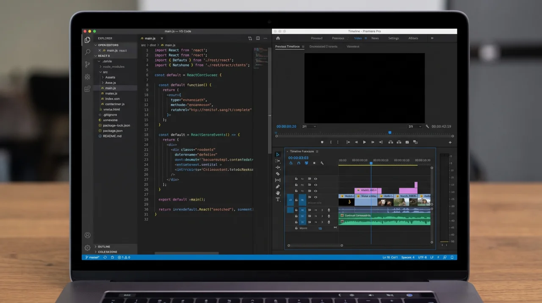Select the Type tool
542x303 pixels.
tap(278, 199)
